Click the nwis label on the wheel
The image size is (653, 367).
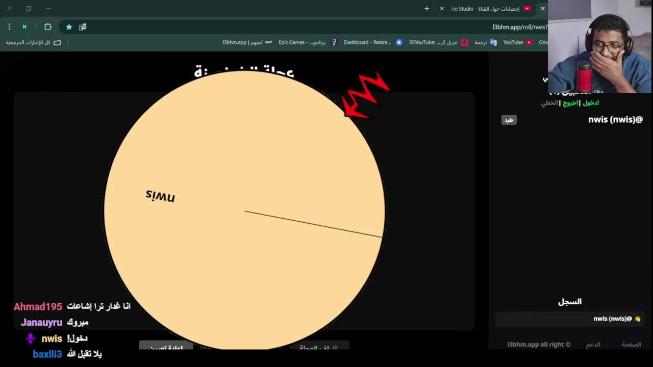click(160, 196)
